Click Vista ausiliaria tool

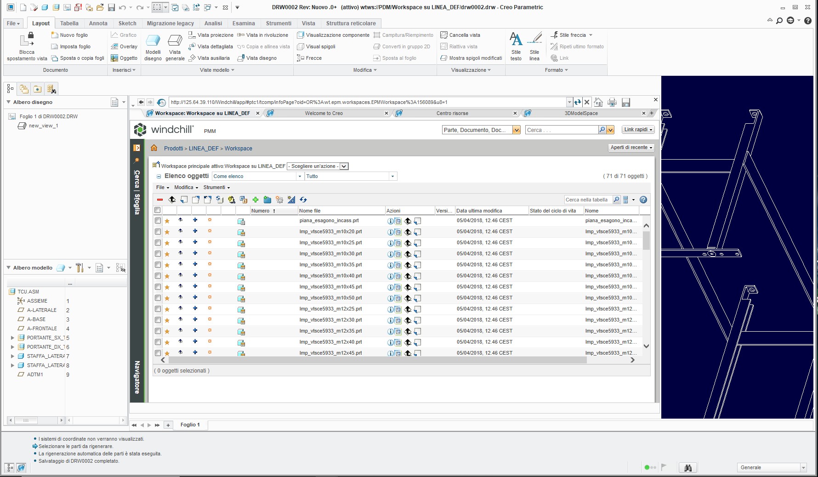[x=209, y=58]
